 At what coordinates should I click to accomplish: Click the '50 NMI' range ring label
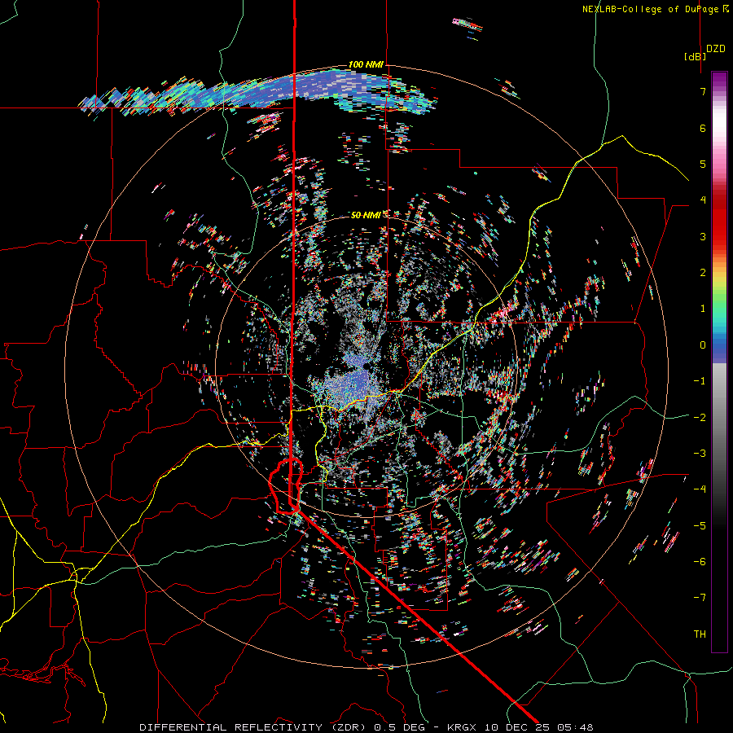pos(366,215)
